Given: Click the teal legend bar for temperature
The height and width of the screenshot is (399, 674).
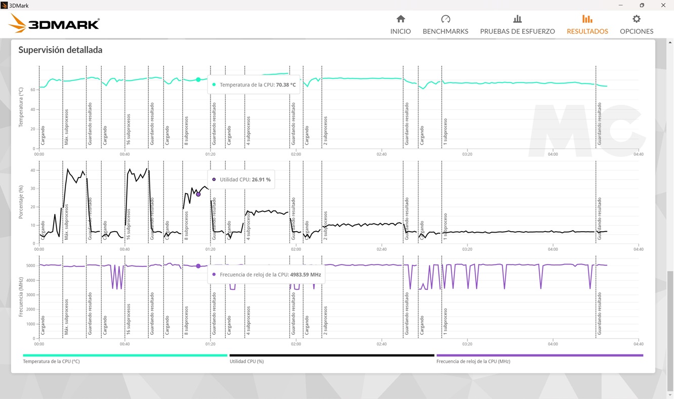Looking at the screenshot, I should [x=124, y=356].
